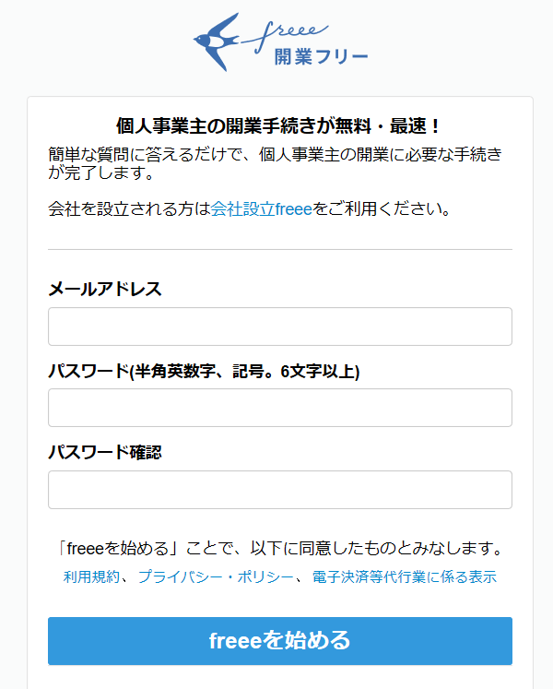This screenshot has height=689, width=553.
Task: Focus the メールアドレス input field
Action: pos(280,327)
